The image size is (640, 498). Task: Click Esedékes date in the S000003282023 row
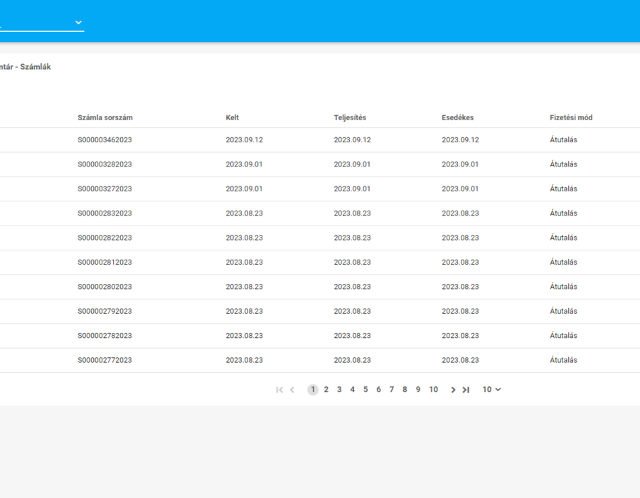tap(460, 164)
